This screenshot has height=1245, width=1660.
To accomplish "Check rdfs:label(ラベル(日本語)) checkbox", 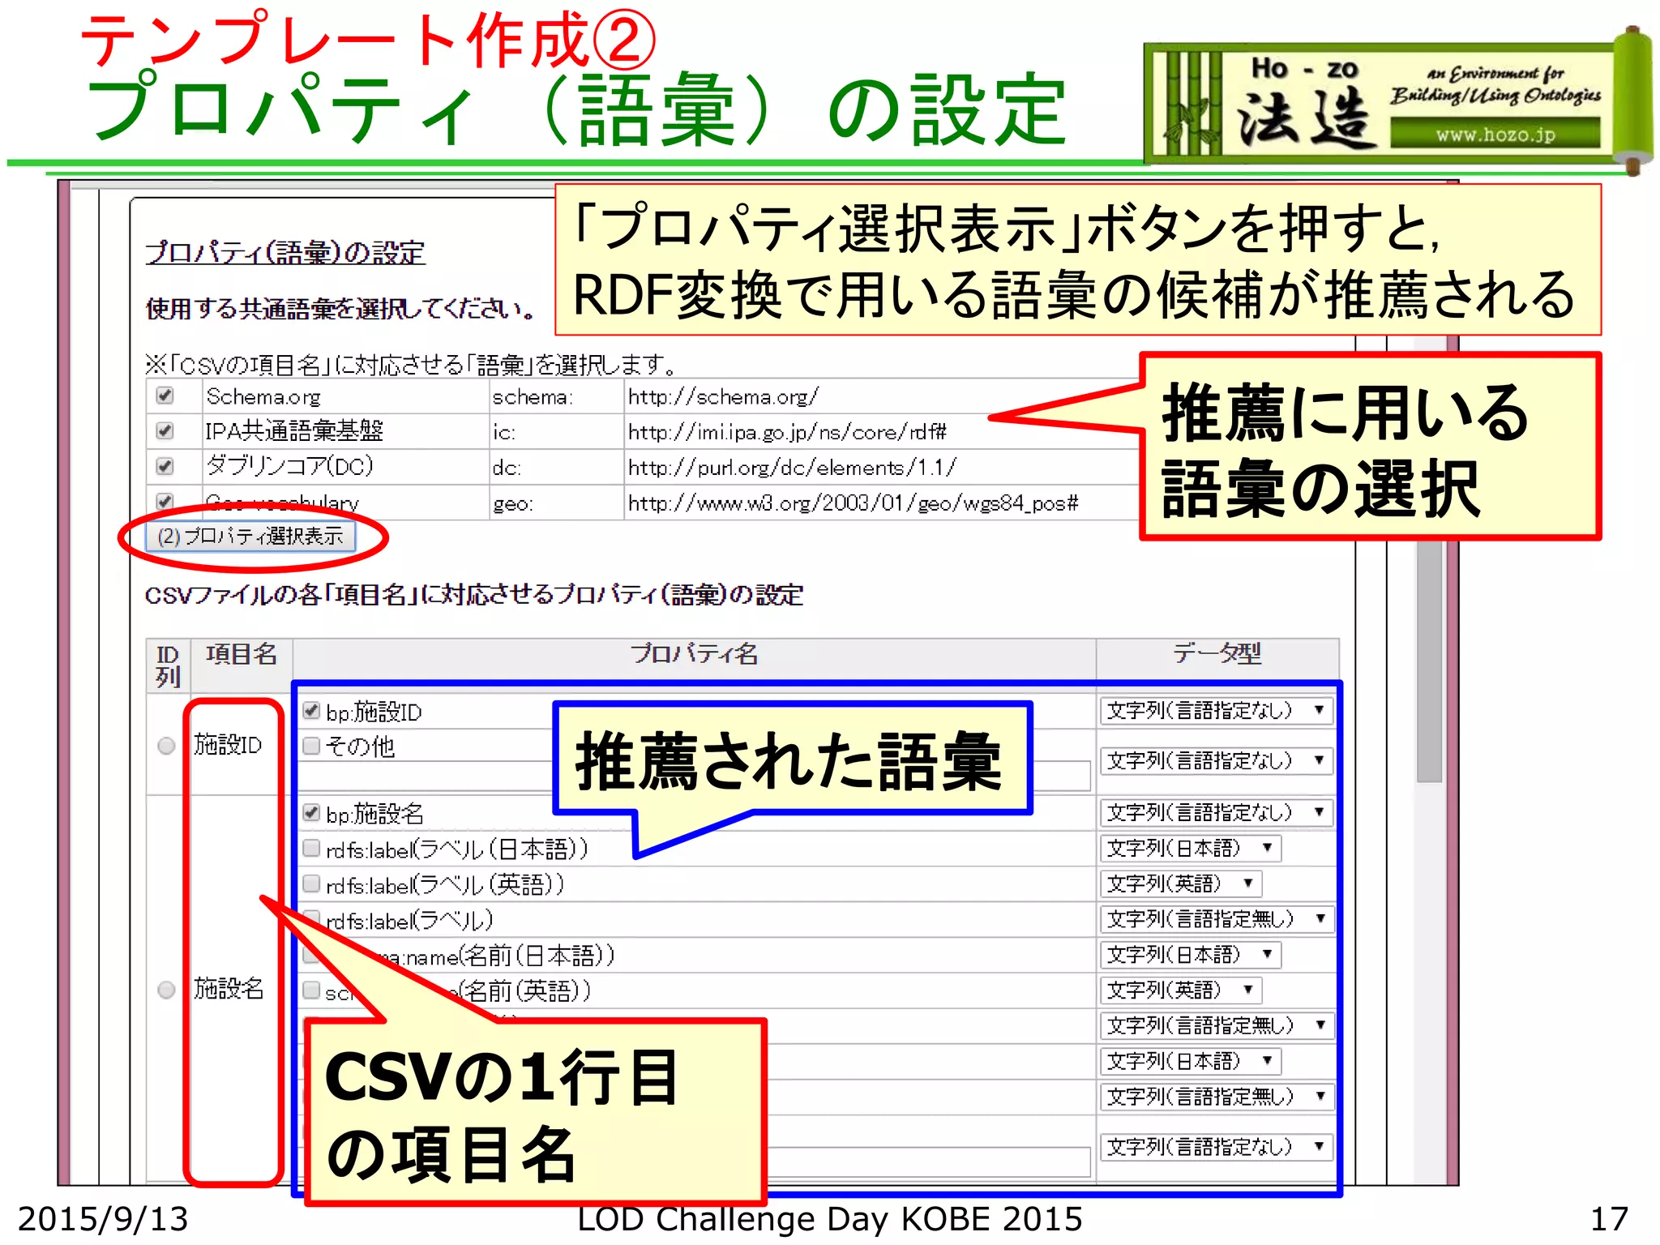I will pos(311,848).
